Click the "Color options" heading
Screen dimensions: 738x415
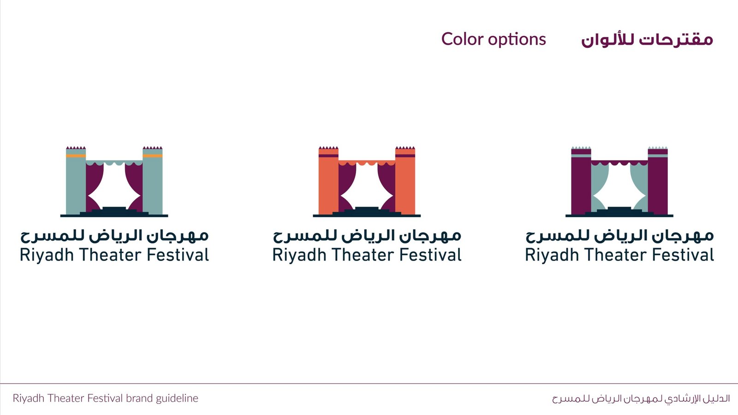[x=494, y=39]
